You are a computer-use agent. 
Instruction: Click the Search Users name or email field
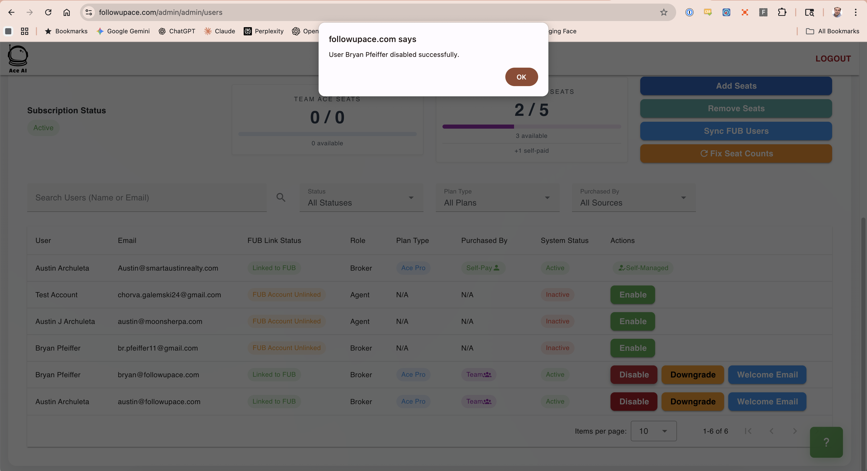[x=147, y=198]
